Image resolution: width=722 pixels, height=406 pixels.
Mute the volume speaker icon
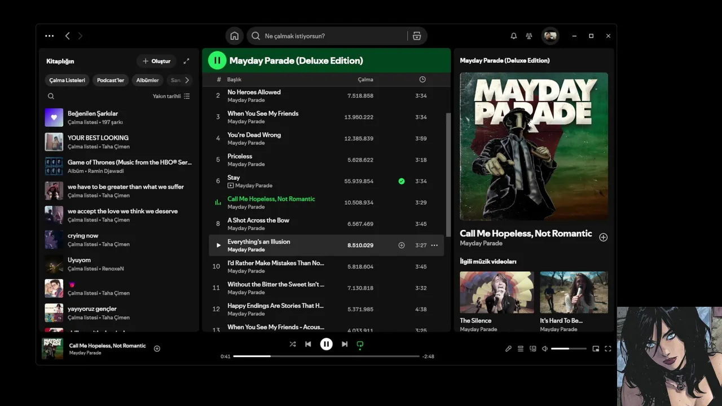click(545, 348)
